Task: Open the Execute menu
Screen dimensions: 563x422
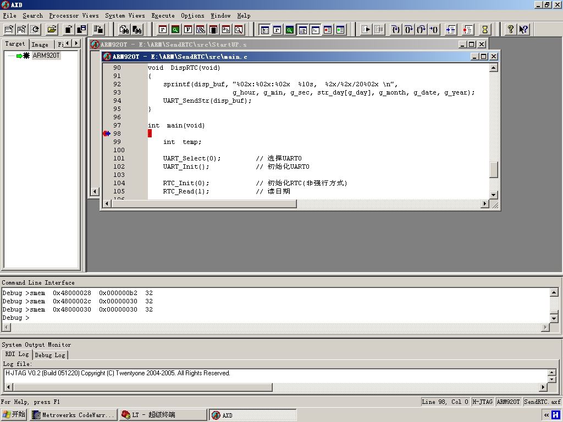Action: pos(163,15)
